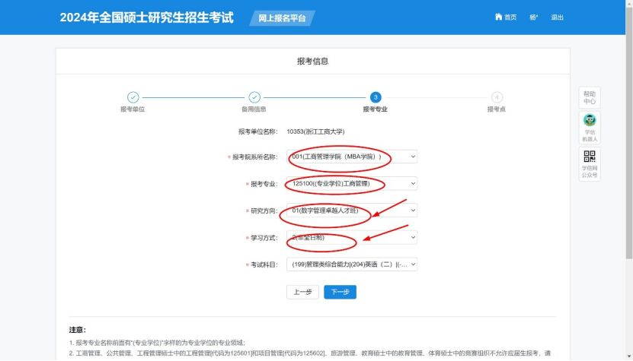
Task: Select step 1 报考单位 checkmark circle
Action: (x=133, y=97)
